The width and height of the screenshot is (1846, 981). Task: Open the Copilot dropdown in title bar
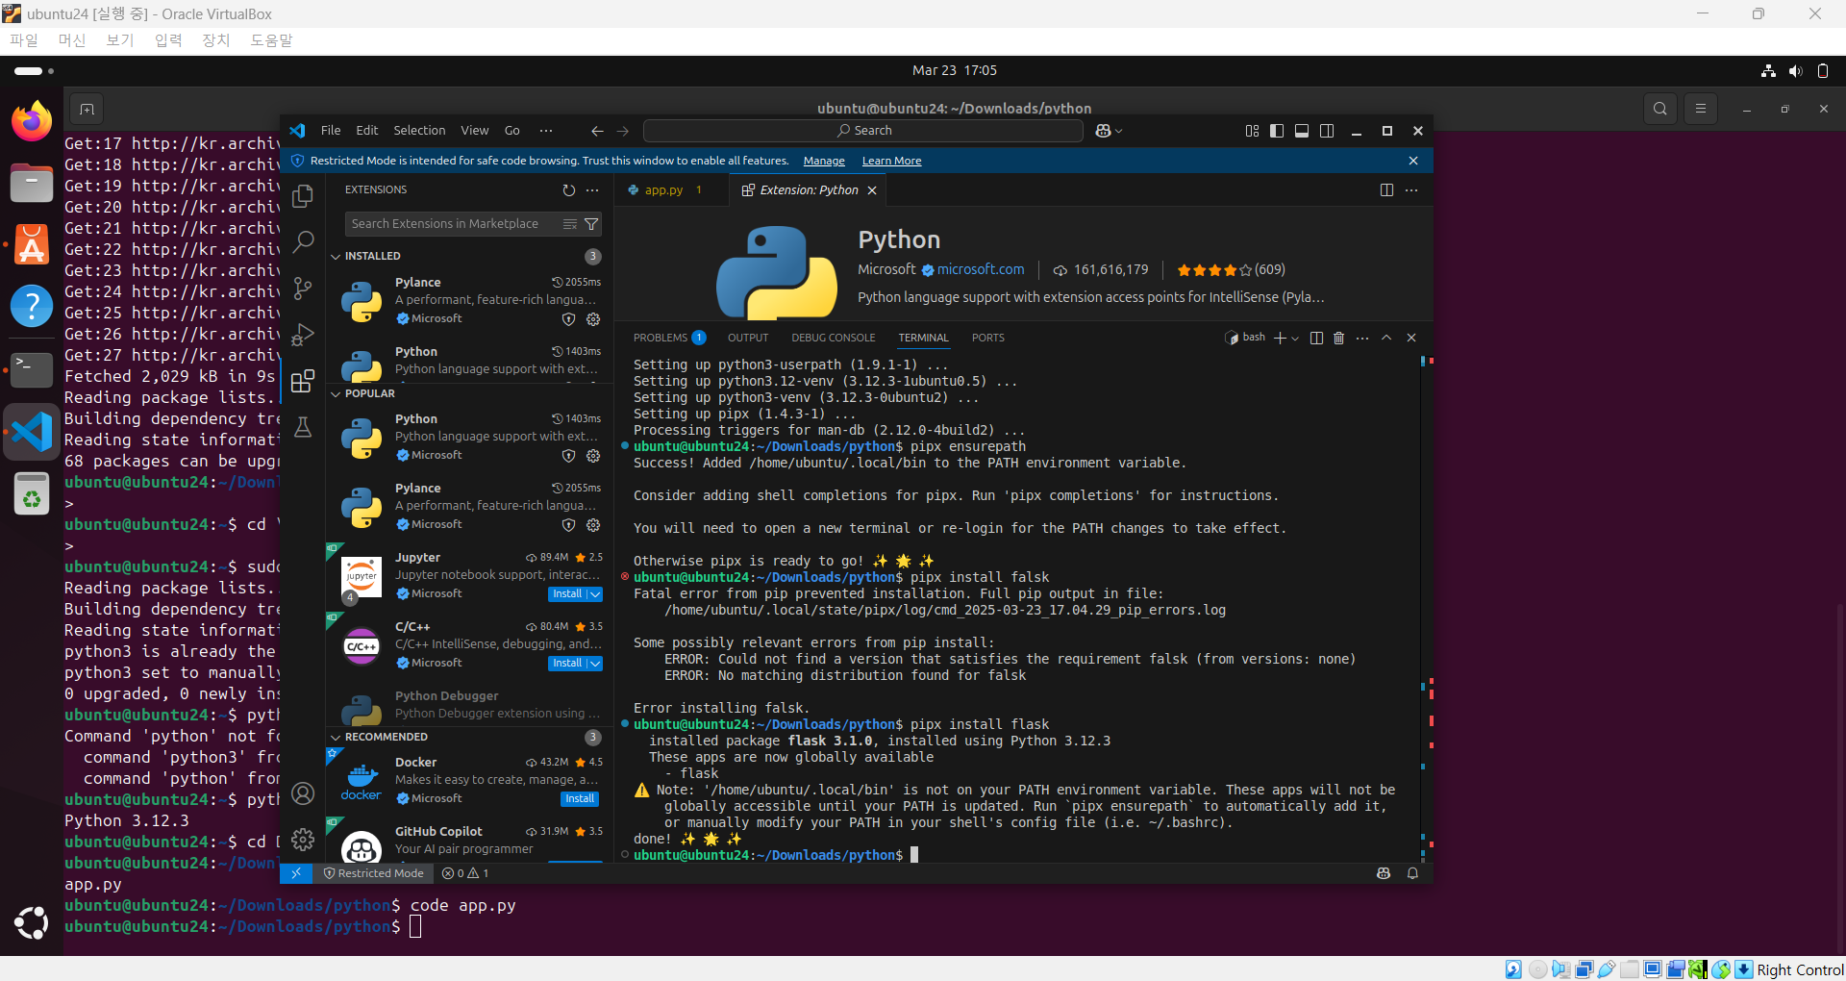[x=1119, y=131]
